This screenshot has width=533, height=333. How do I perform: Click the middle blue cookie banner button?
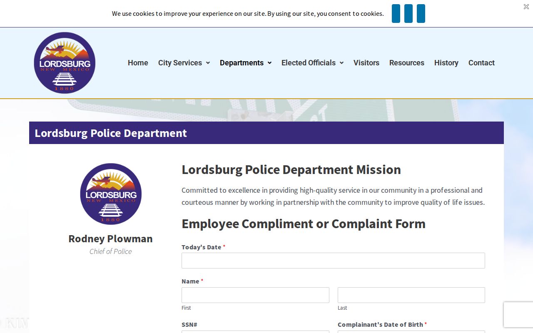[x=408, y=14]
